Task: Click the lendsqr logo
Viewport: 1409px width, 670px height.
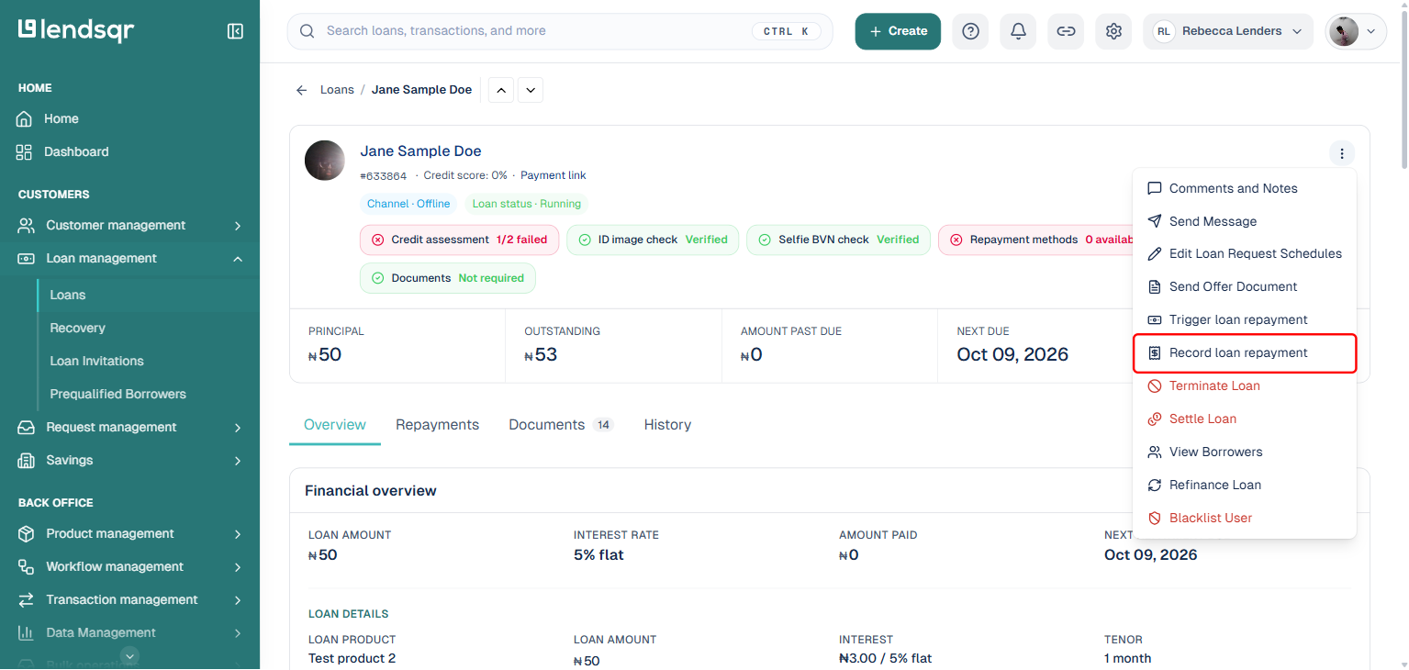Action: pyautogui.click(x=76, y=30)
